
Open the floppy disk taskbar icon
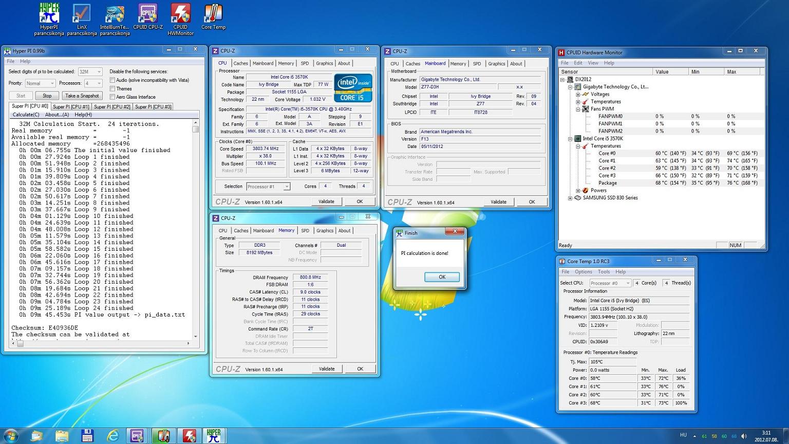[87, 436]
